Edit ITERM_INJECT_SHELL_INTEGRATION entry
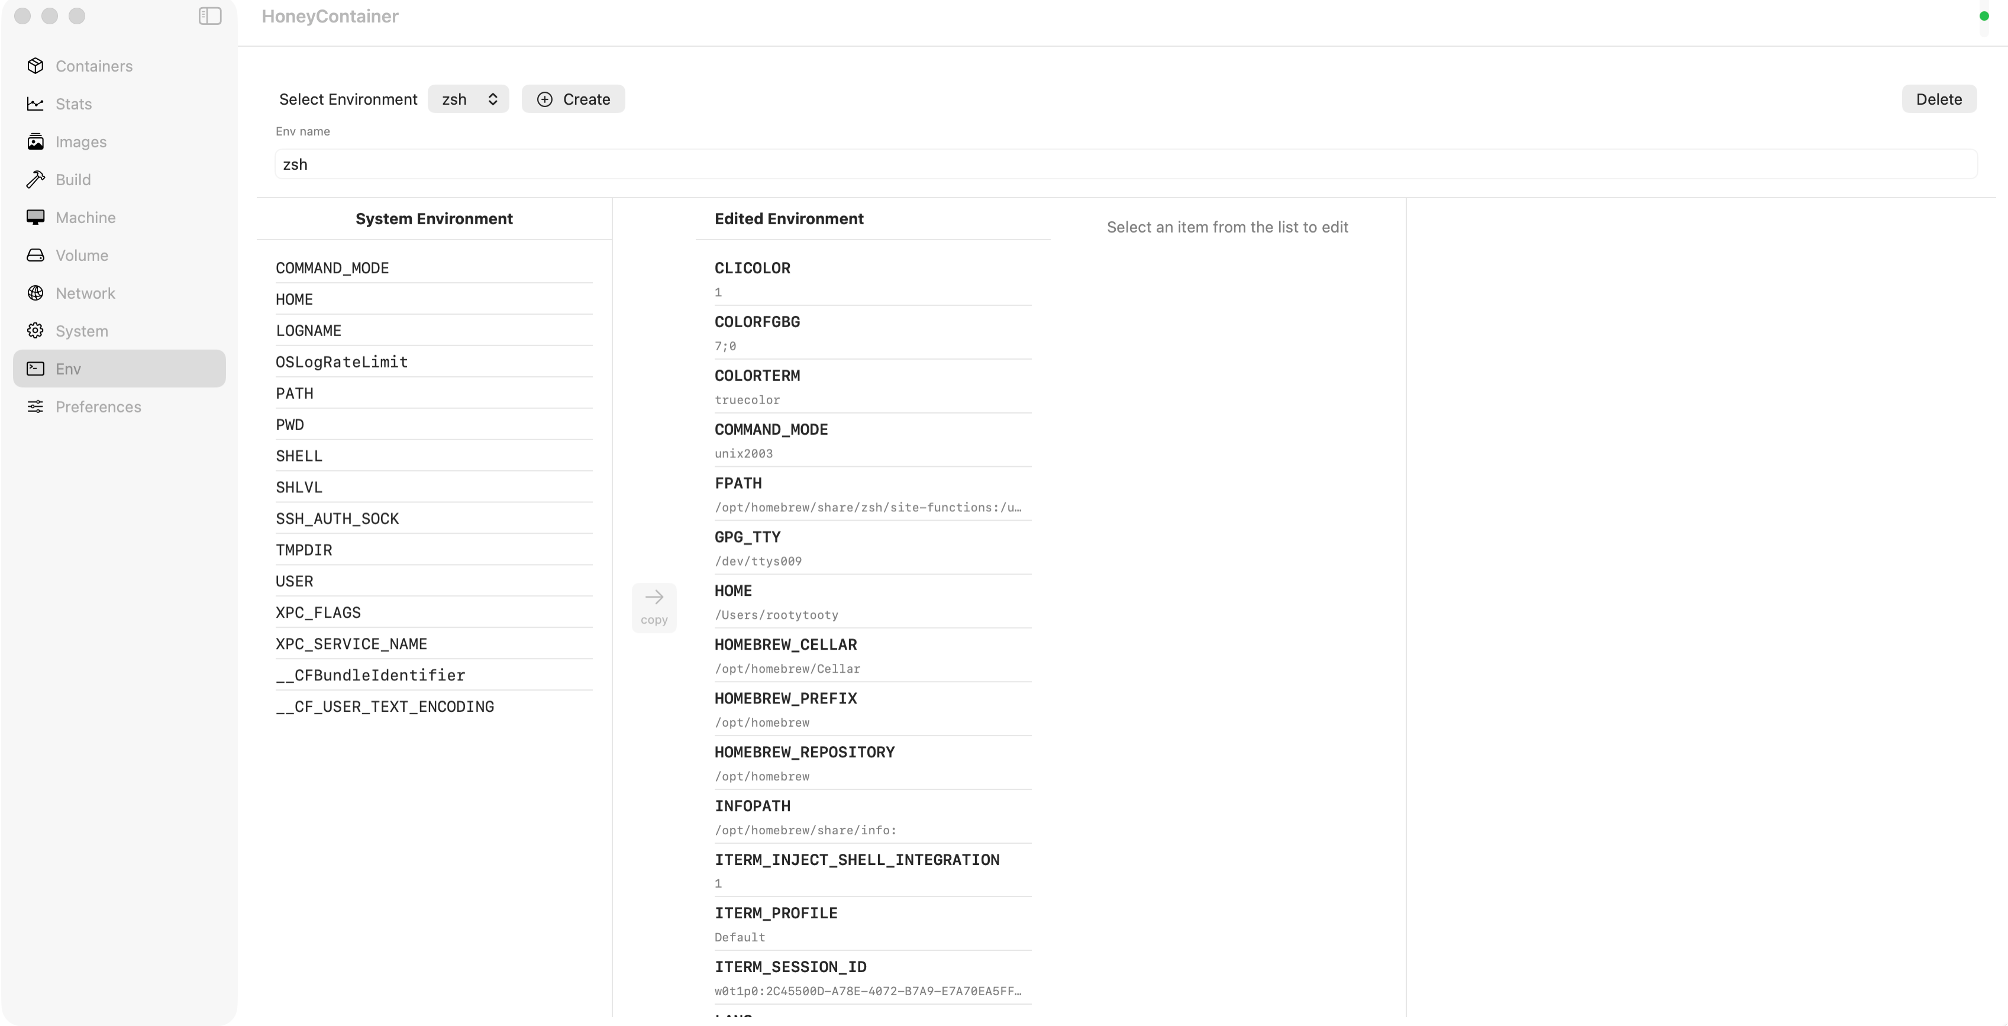The height and width of the screenshot is (1026, 2008). click(873, 871)
